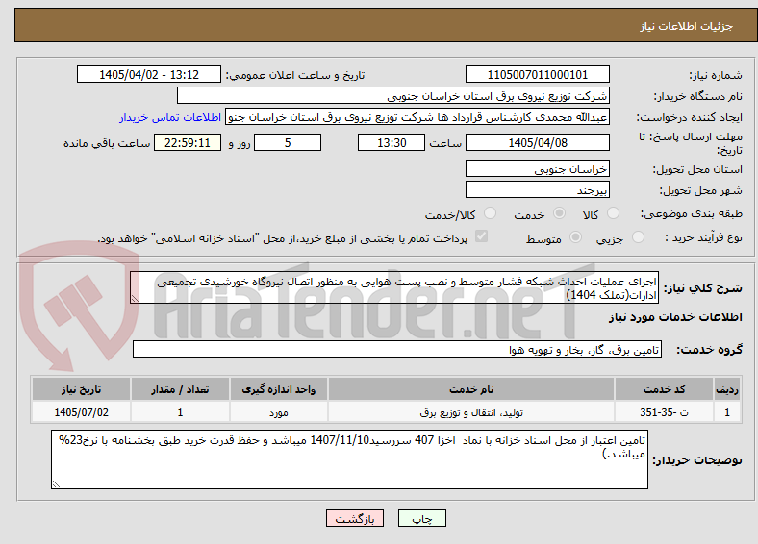Screen dimensions: 758x544
Task: Click the need date cell 1405/07/02
Action: pyautogui.click(x=81, y=412)
